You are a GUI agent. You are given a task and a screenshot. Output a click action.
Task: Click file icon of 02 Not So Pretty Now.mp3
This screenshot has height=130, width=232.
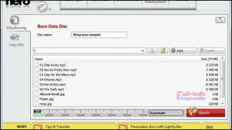coord(37,70)
